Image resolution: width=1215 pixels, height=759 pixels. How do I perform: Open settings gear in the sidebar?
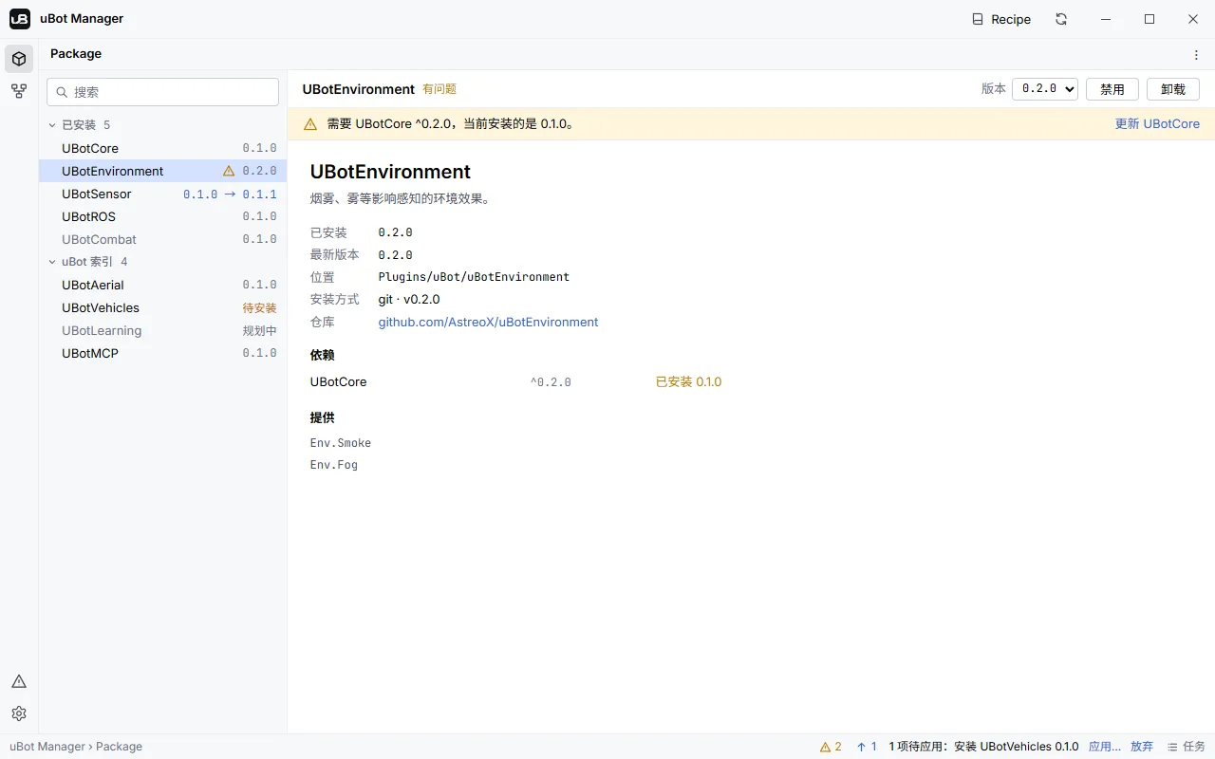19,713
